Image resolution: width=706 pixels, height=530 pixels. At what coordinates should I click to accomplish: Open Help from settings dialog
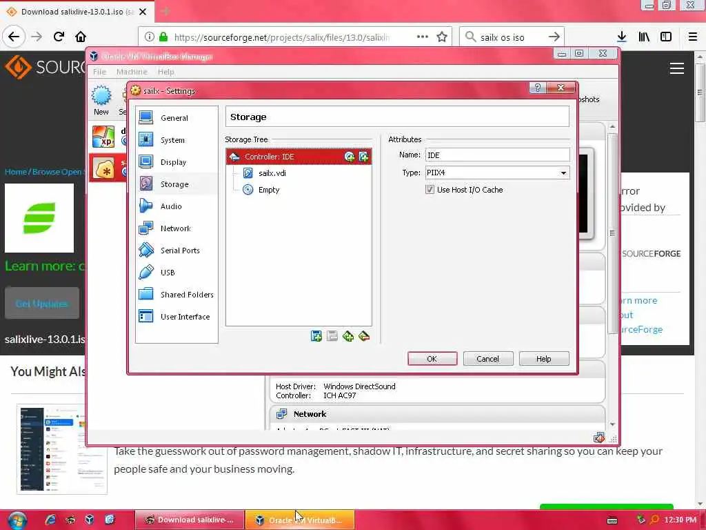pos(543,359)
